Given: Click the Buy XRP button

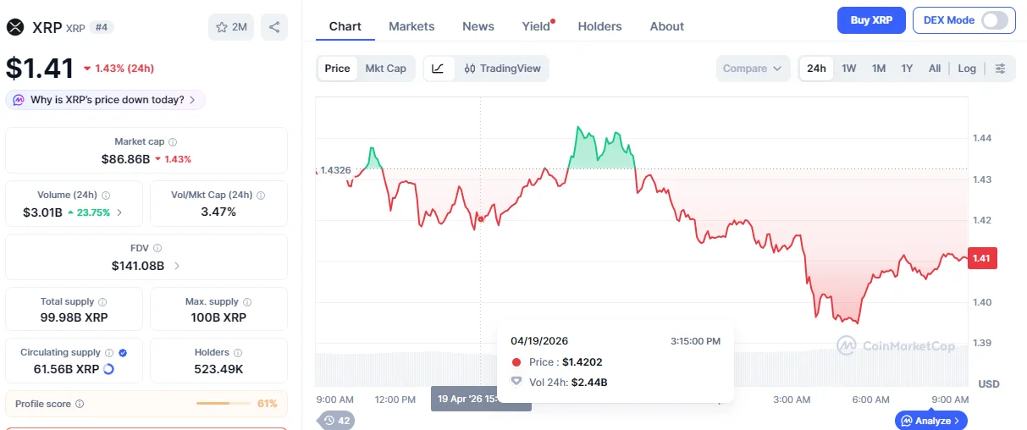Looking at the screenshot, I should coord(871,20).
